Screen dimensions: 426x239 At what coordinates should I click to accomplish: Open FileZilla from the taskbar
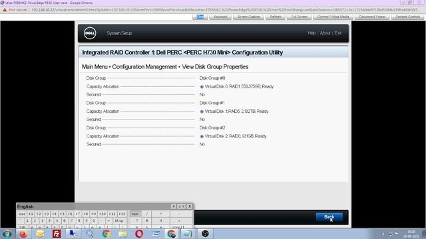[57, 234]
